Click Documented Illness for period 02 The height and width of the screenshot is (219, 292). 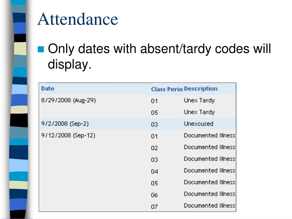pyautogui.click(x=210, y=147)
